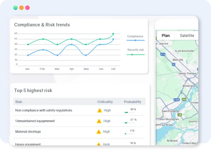Click the A 640 highway marker on map
The height and width of the screenshot is (152, 211).
(177, 100)
